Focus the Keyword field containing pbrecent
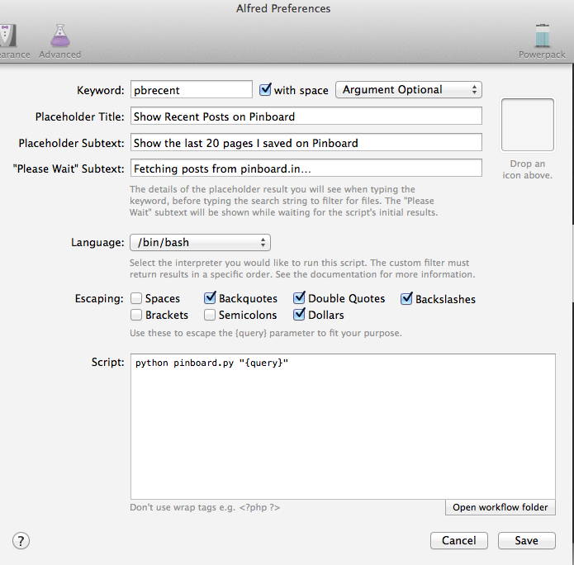This screenshot has height=565, width=574. click(x=192, y=90)
